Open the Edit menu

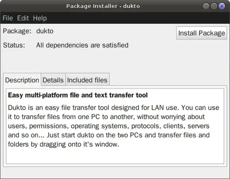tap(23, 18)
